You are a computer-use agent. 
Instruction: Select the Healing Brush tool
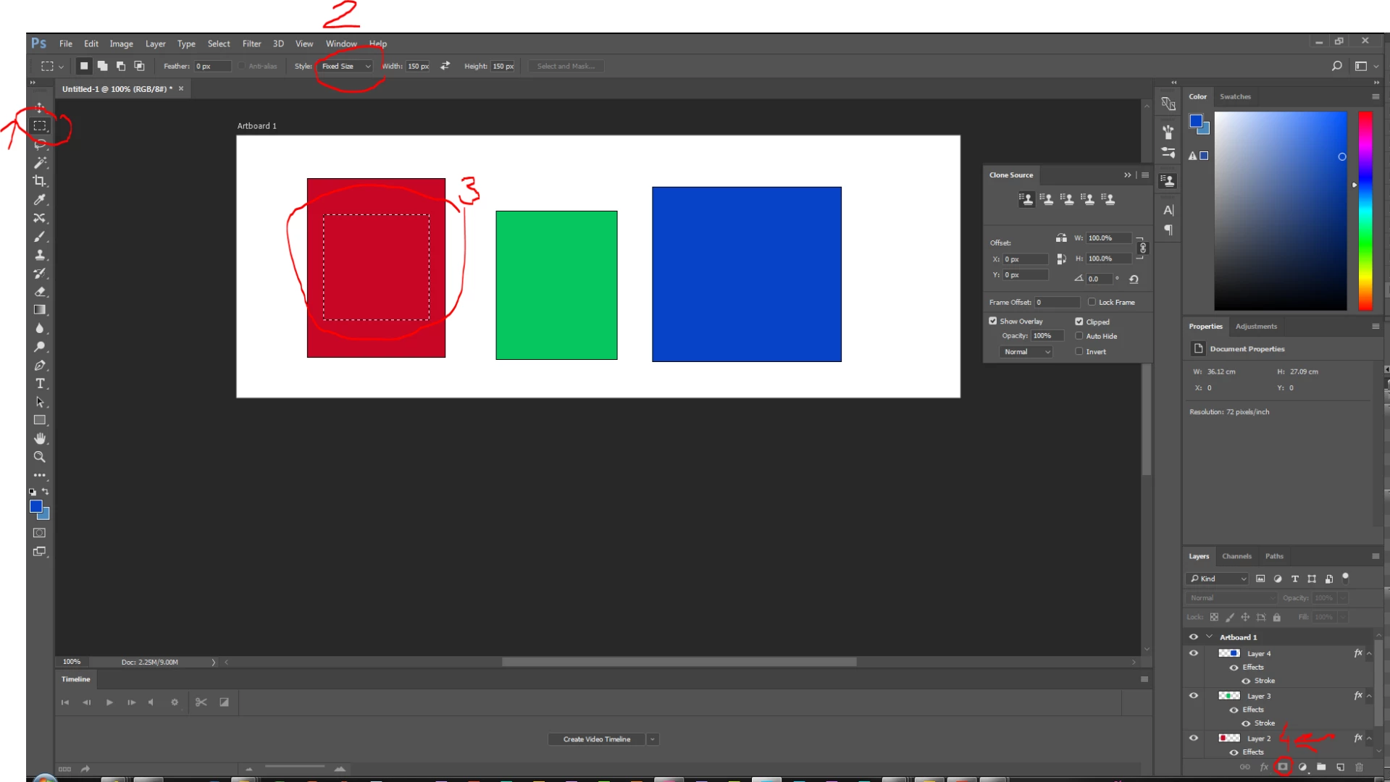[40, 218]
